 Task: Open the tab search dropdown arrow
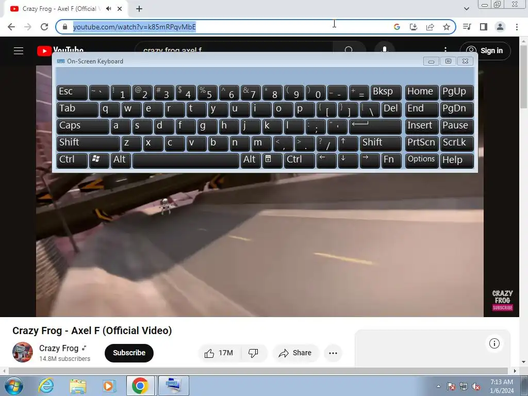(466, 9)
